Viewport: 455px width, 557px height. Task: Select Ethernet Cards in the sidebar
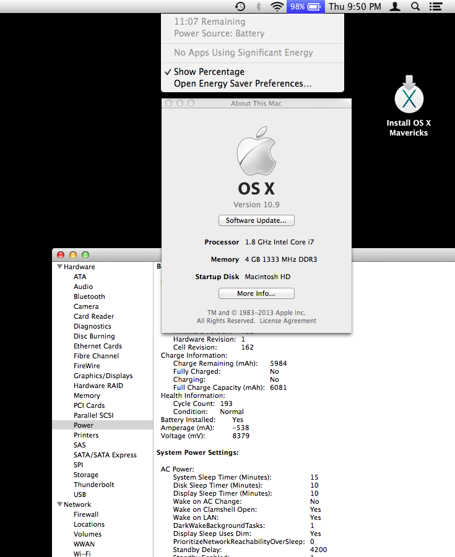click(x=98, y=346)
